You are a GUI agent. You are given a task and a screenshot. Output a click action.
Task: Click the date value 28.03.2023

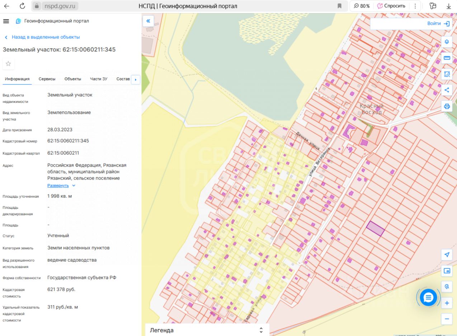(60, 130)
